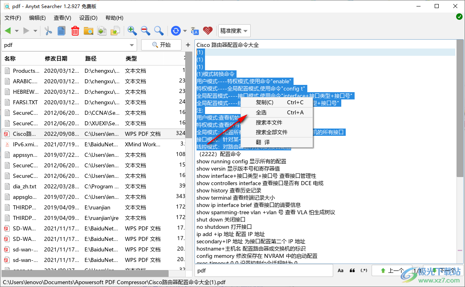Image resolution: width=465 pixels, height=287 pixels.
Task: Open the 查看(V) menu
Action: tap(62, 18)
